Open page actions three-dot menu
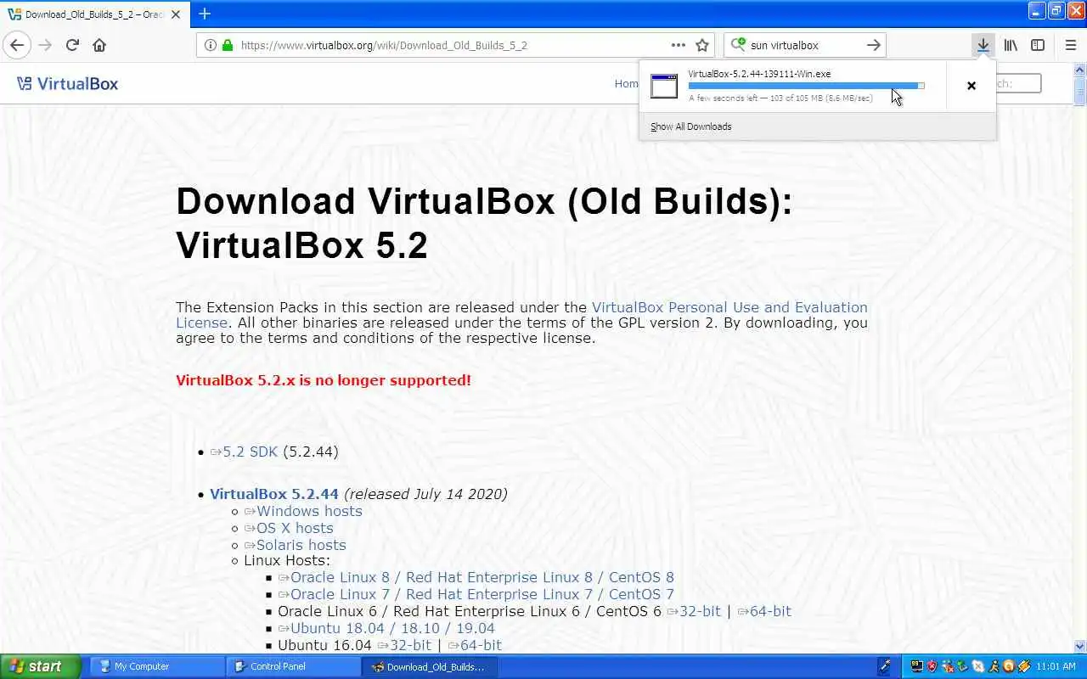The image size is (1087, 679). point(678,45)
